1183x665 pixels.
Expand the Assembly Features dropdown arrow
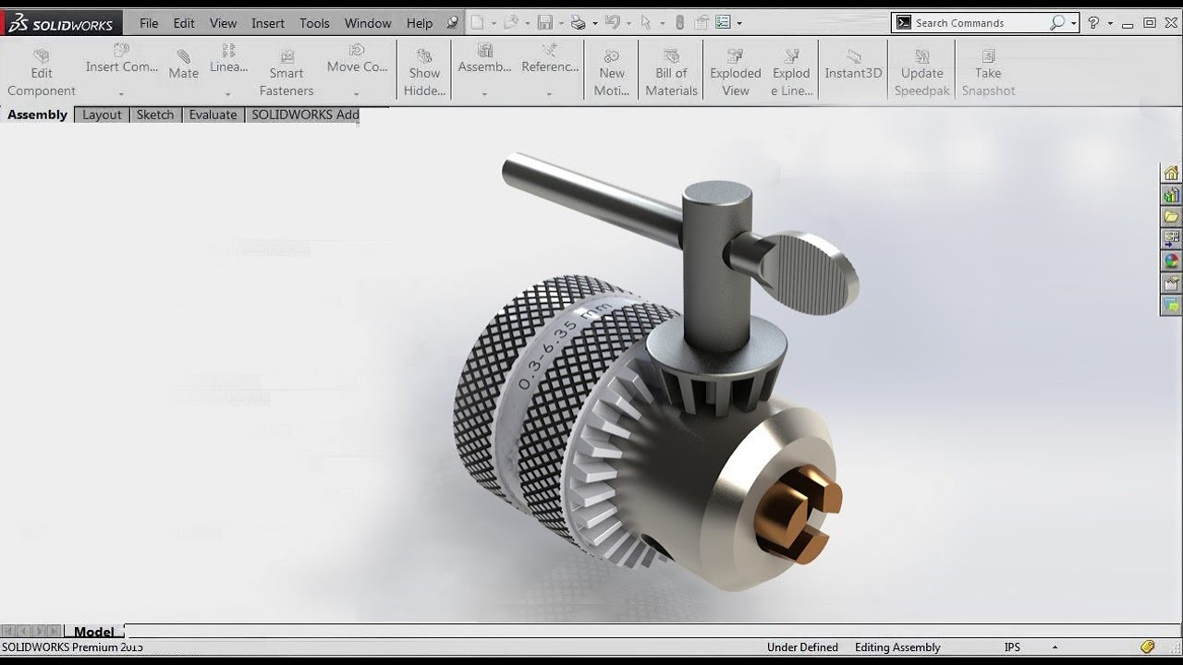(484, 93)
